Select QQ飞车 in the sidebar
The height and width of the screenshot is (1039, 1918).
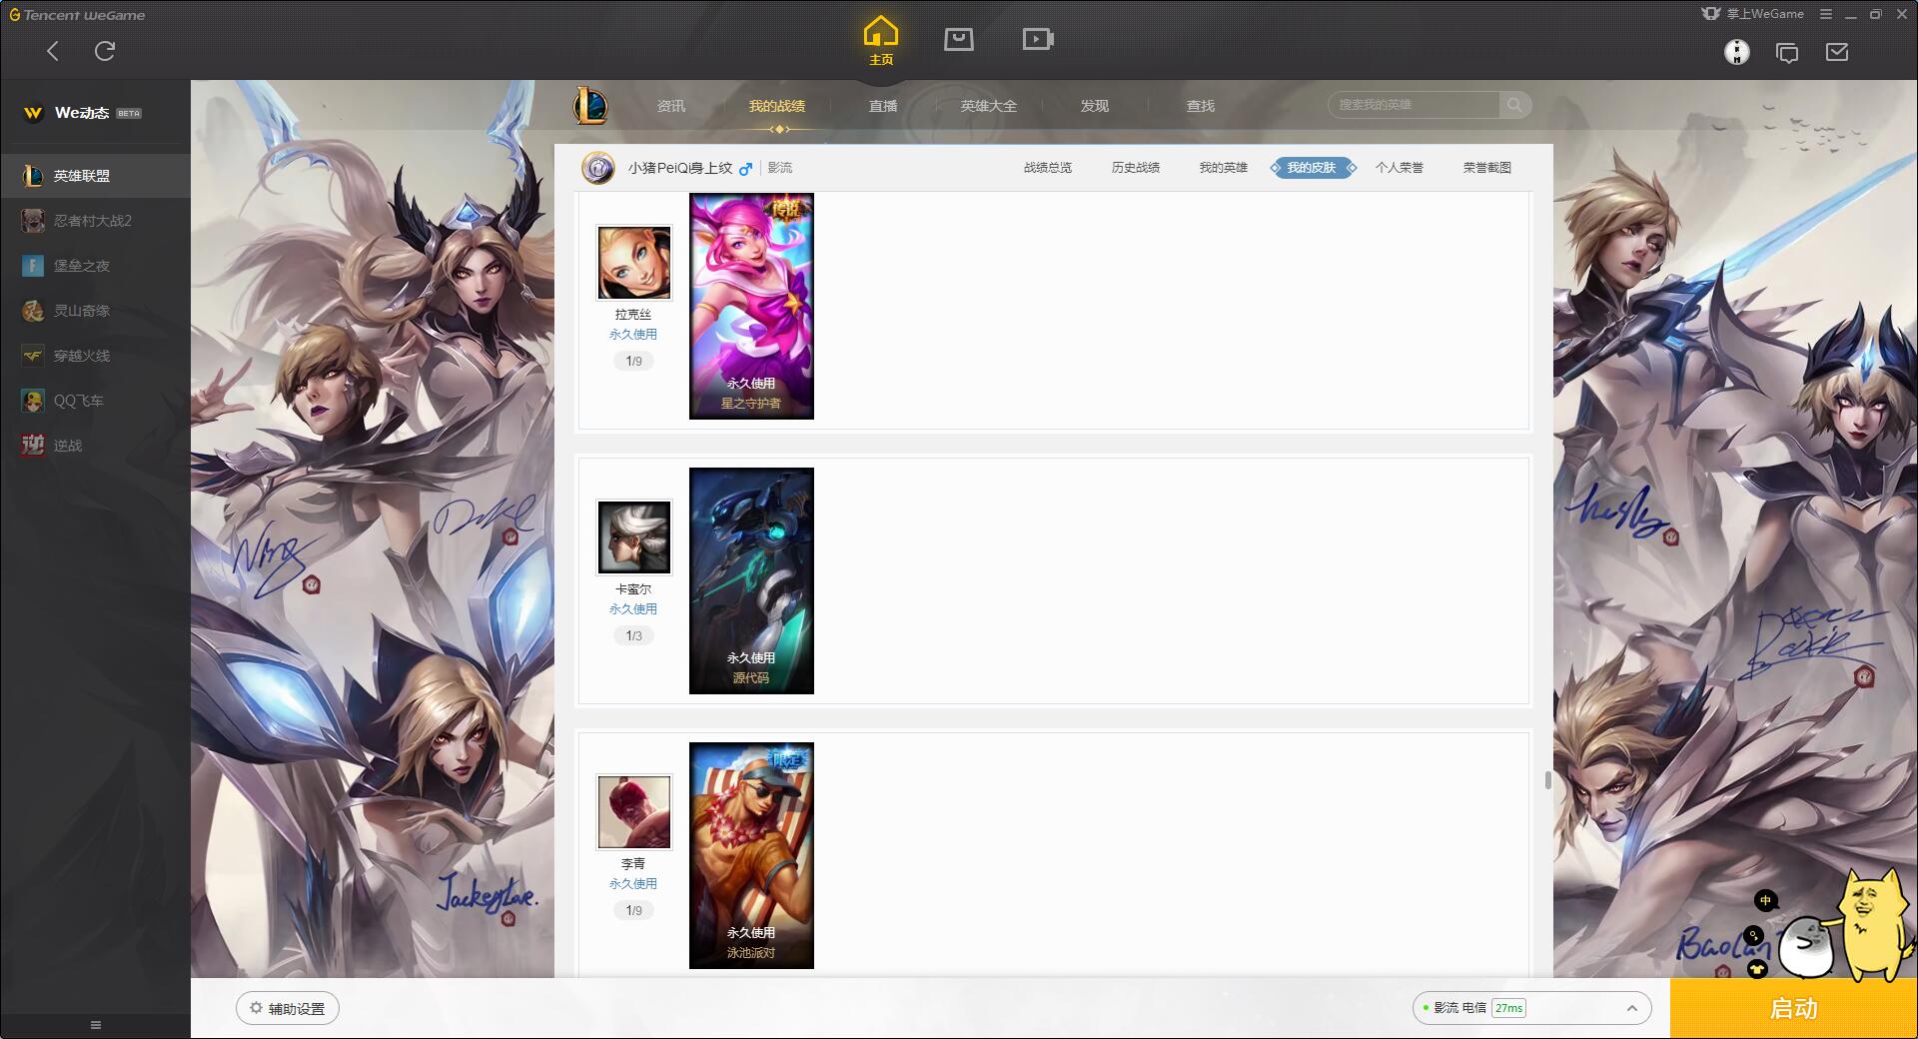(x=95, y=401)
